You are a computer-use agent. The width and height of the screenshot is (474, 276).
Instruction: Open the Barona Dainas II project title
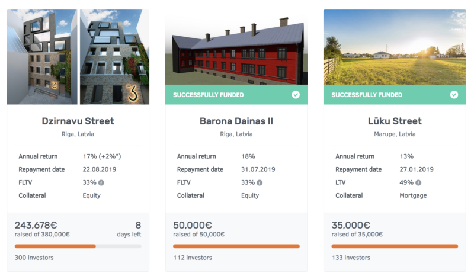pyautogui.click(x=236, y=121)
